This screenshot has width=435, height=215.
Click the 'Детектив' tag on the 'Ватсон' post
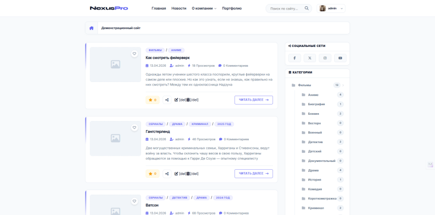click(x=180, y=198)
